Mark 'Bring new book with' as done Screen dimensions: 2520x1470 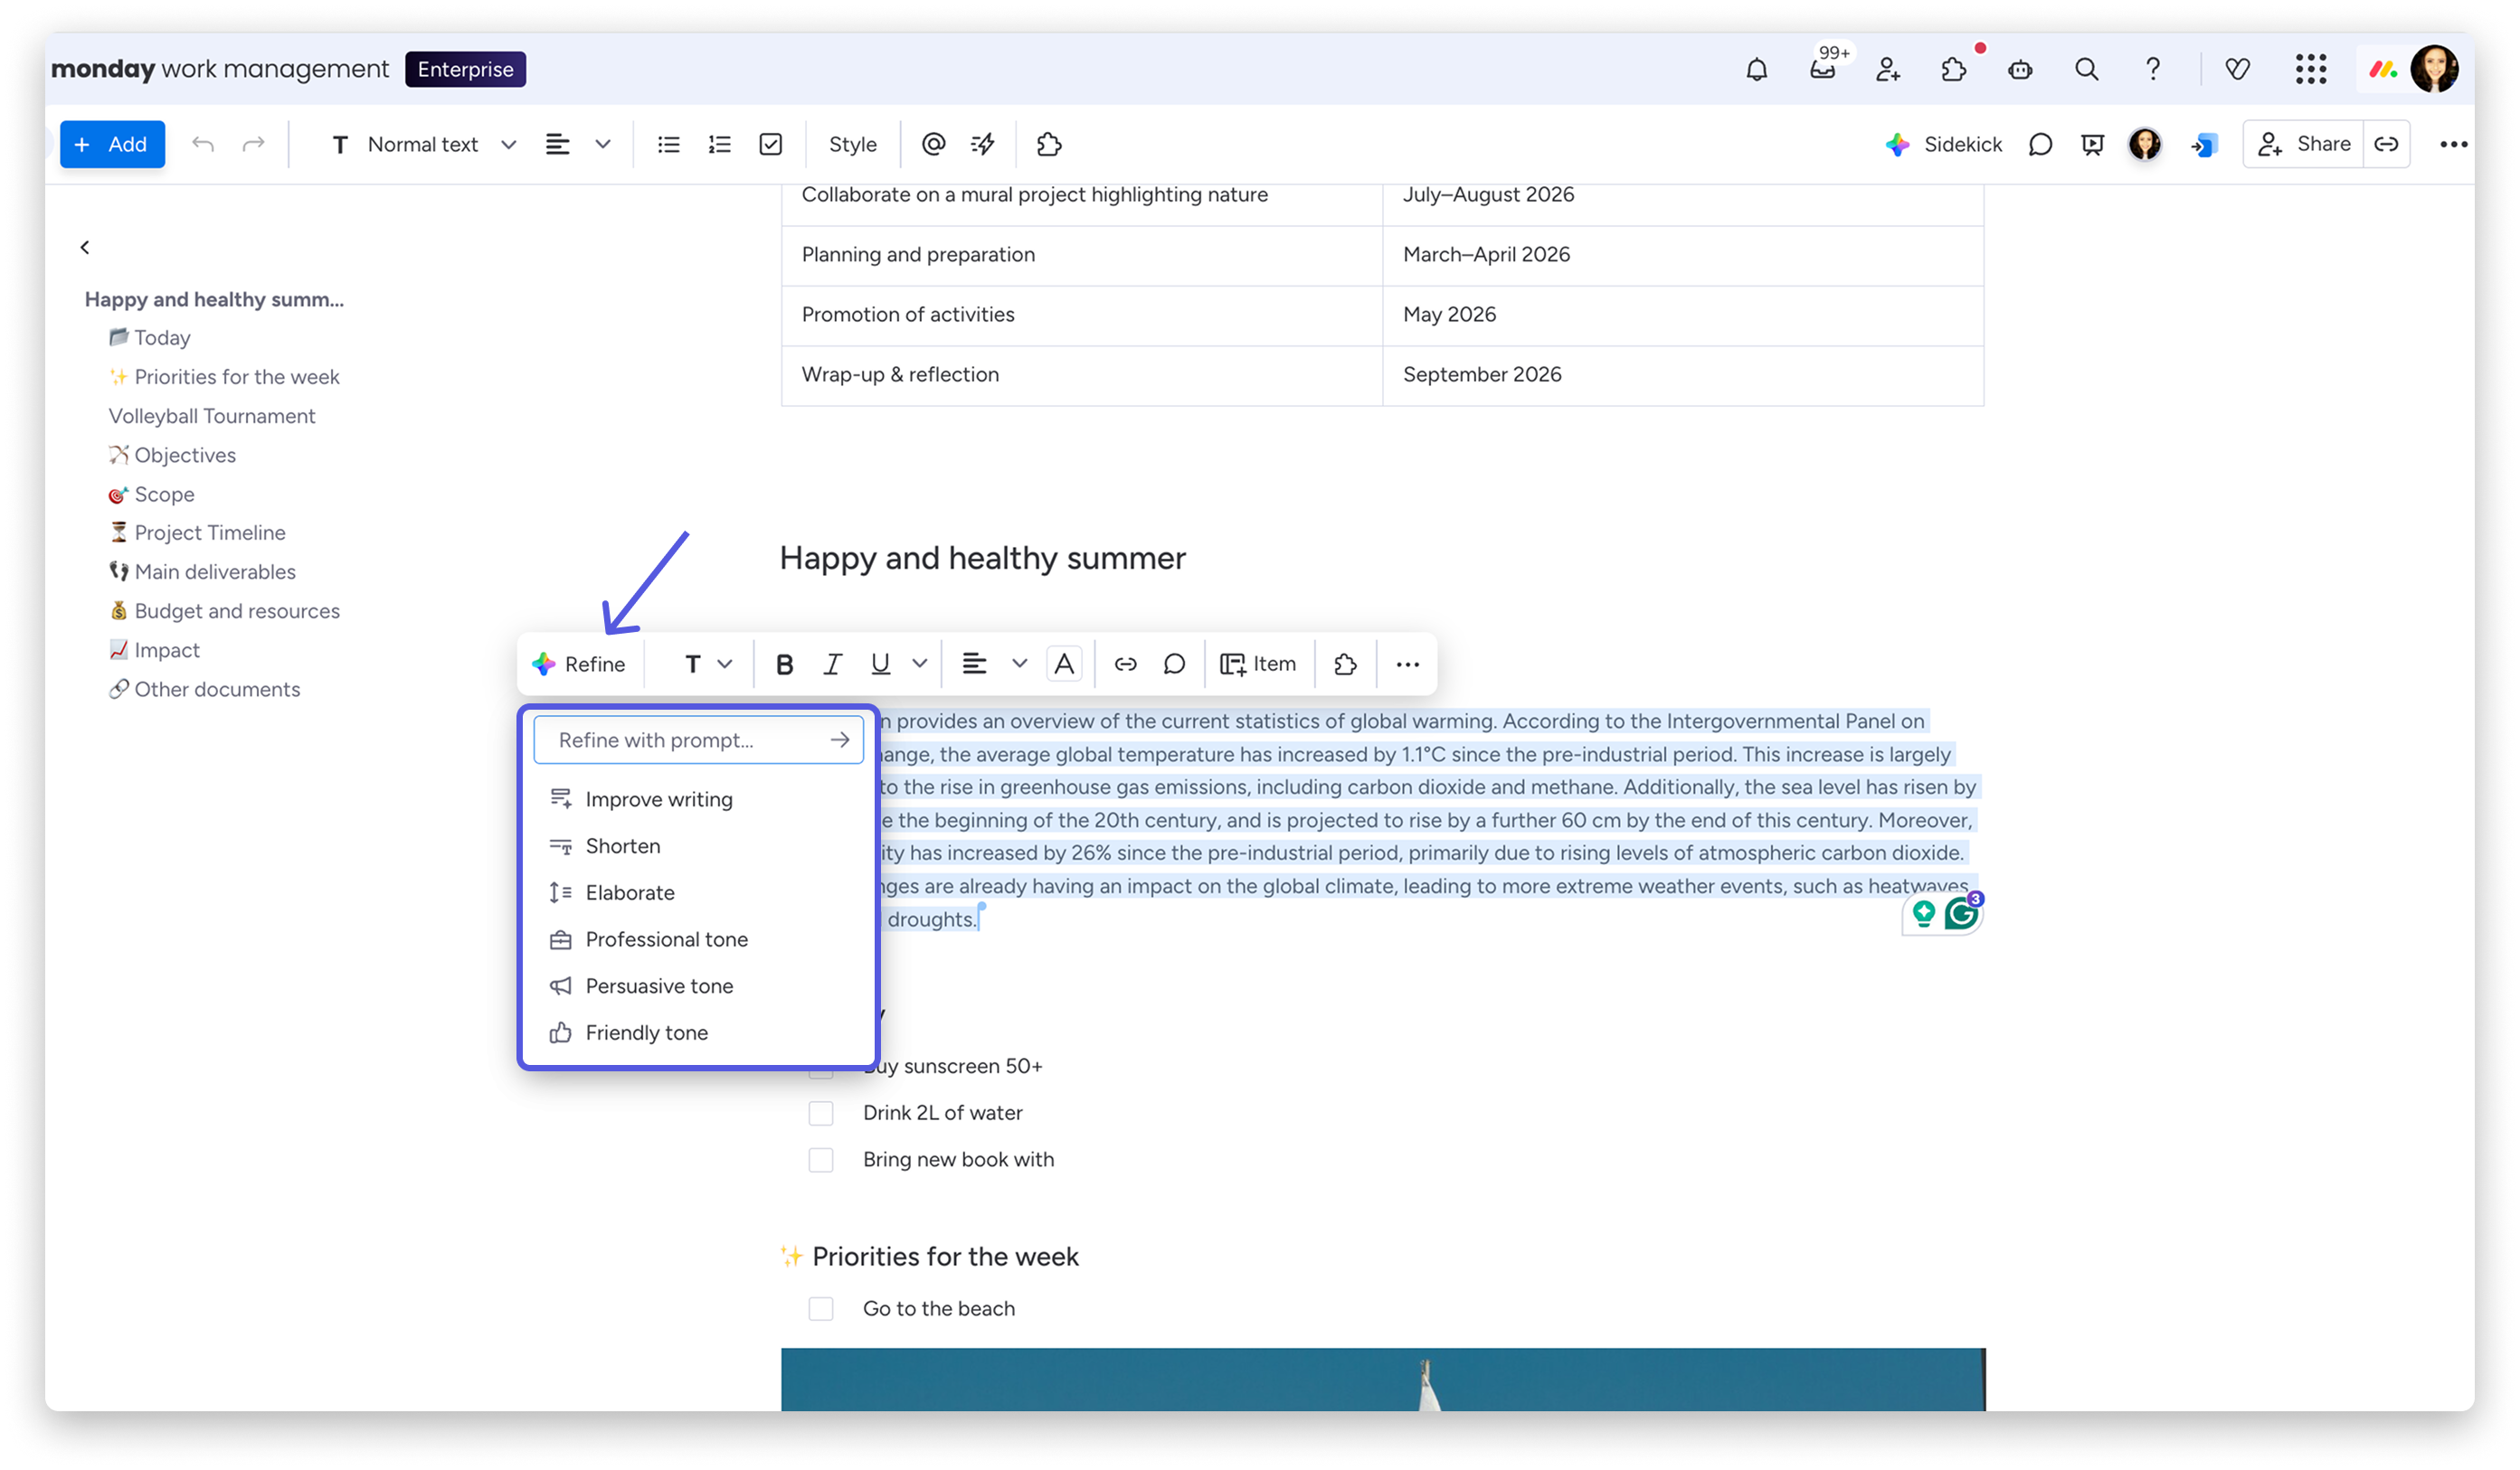click(822, 1159)
